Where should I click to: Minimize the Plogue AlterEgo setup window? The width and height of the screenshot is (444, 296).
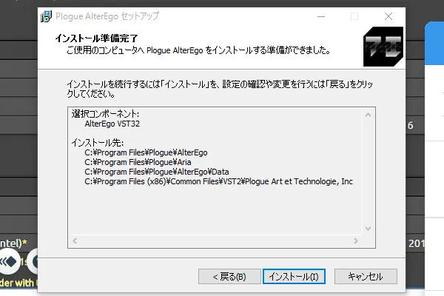click(x=321, y=16)
